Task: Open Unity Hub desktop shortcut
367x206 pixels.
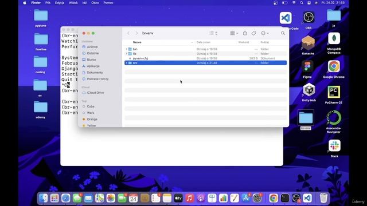Action: click(309, 90)
